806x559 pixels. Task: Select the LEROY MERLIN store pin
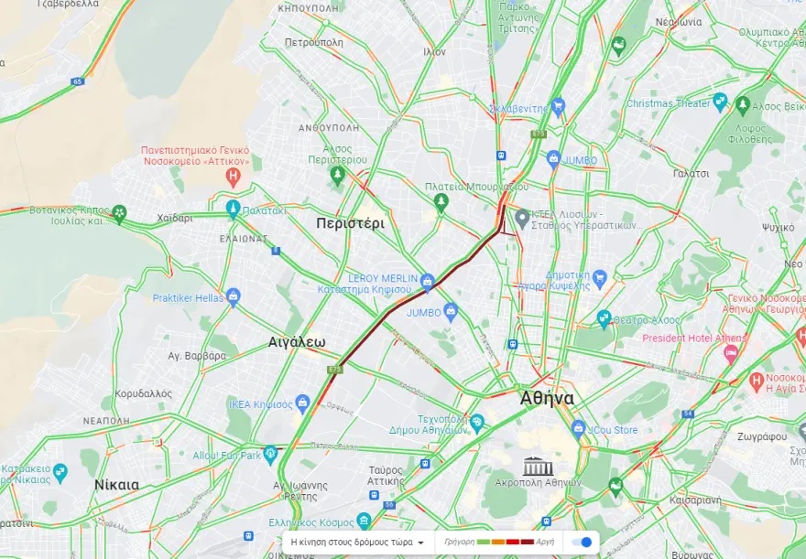[427, 282]
